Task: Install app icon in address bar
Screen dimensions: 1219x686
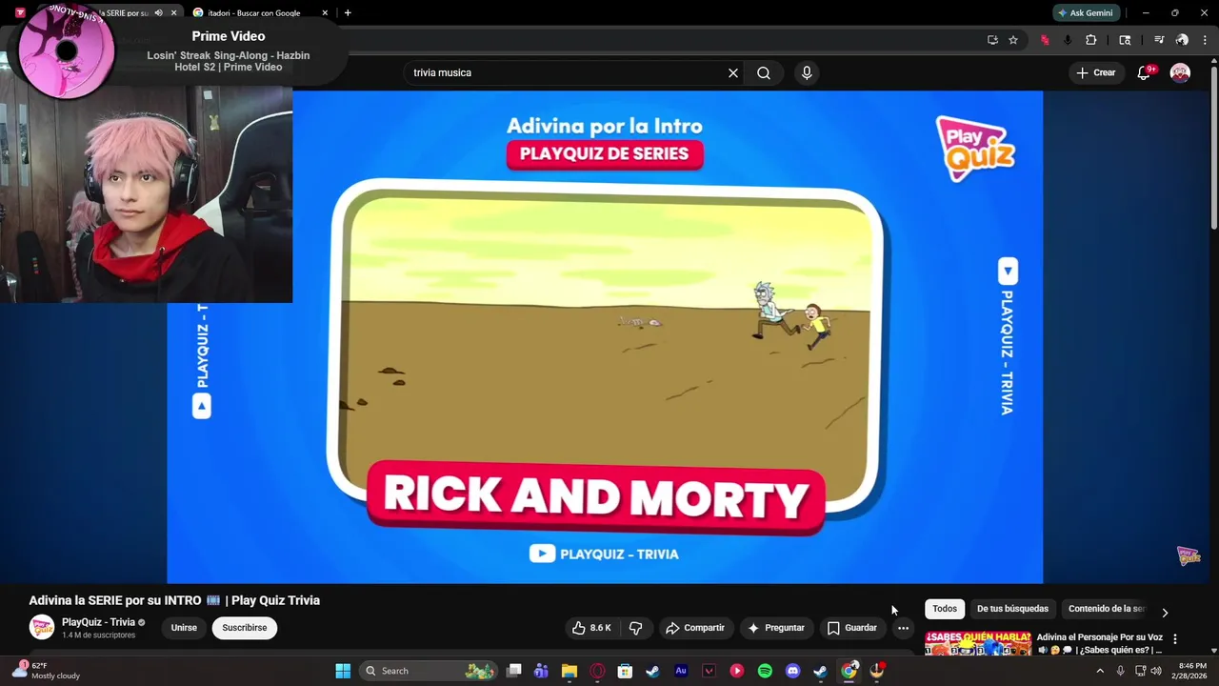Action: (x=992, y=40)
